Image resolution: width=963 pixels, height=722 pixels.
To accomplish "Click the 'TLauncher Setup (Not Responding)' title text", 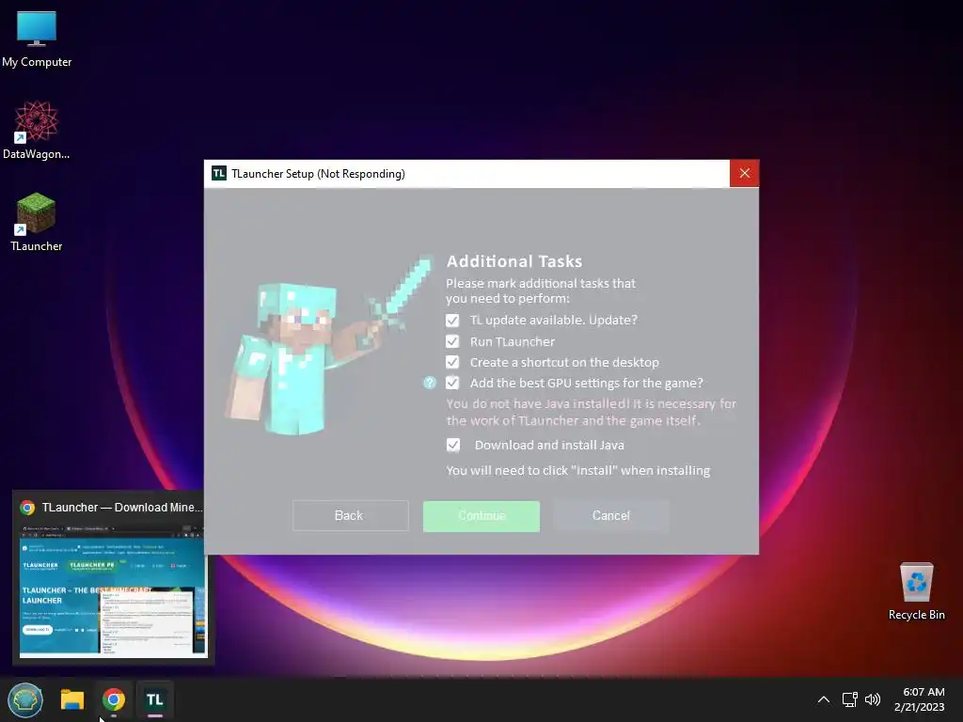I will [x=318, y=174].
